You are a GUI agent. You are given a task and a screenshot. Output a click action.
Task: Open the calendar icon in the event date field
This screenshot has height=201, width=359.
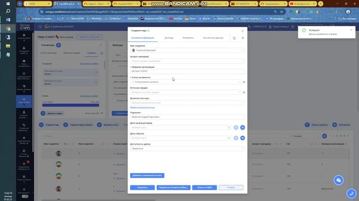pos(229,138)
